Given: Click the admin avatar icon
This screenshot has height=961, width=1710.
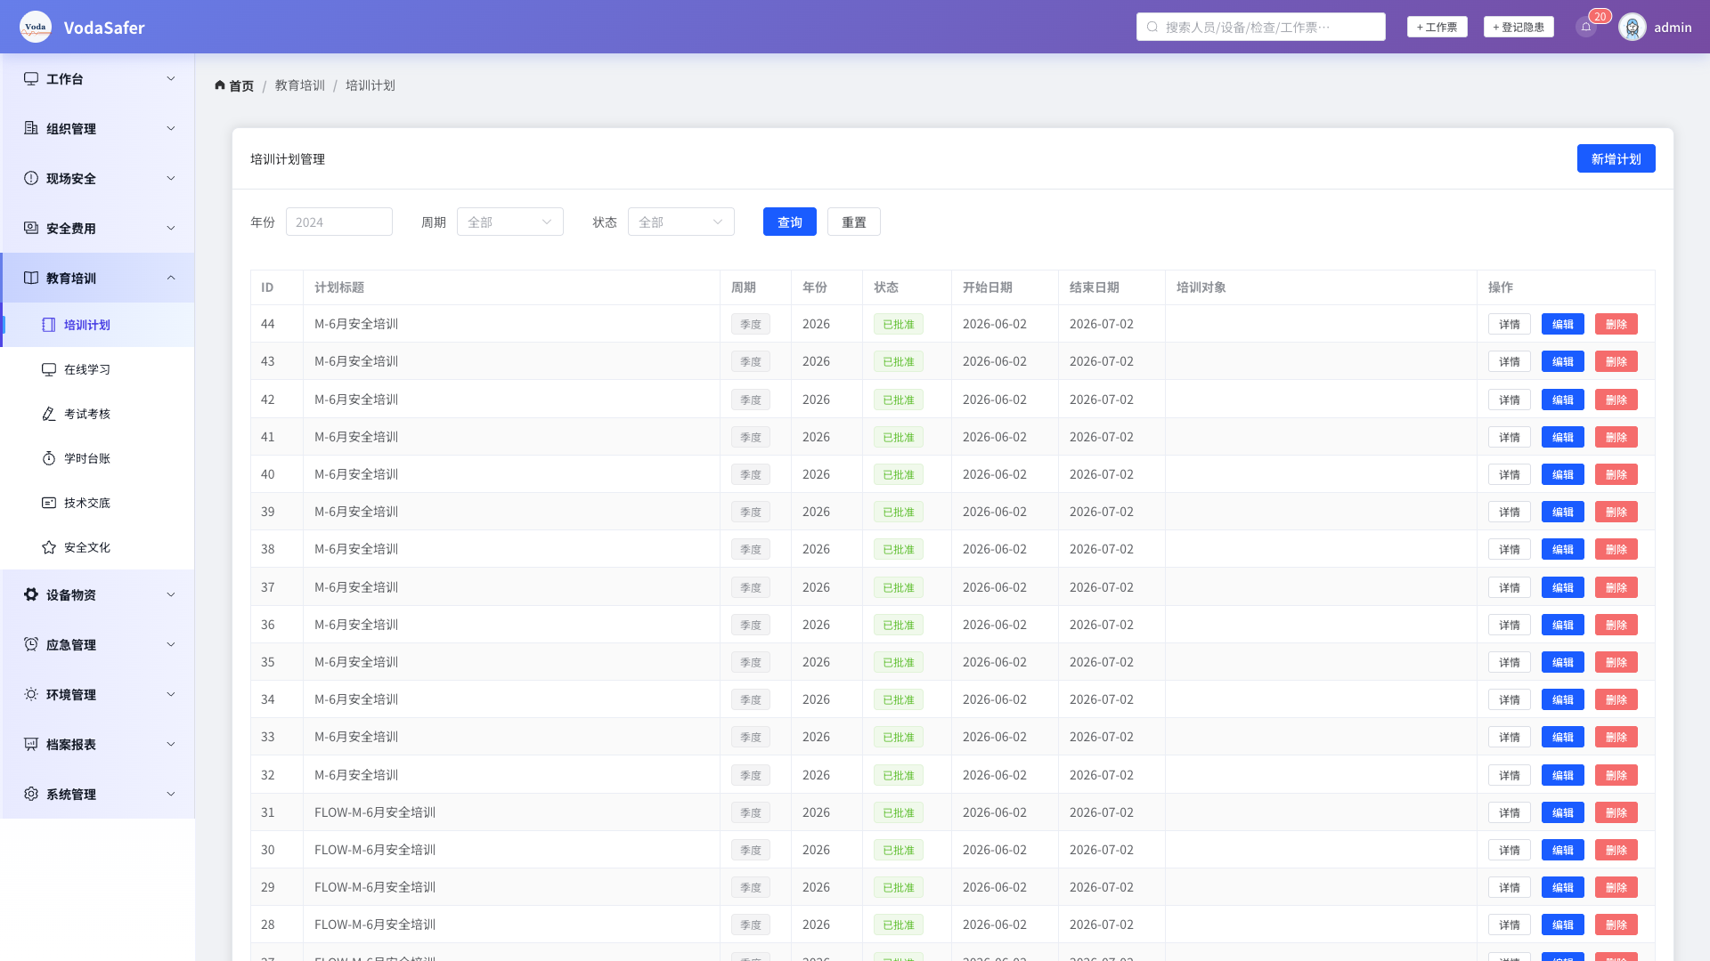Looking at the screenshot, I should 1633,27.
